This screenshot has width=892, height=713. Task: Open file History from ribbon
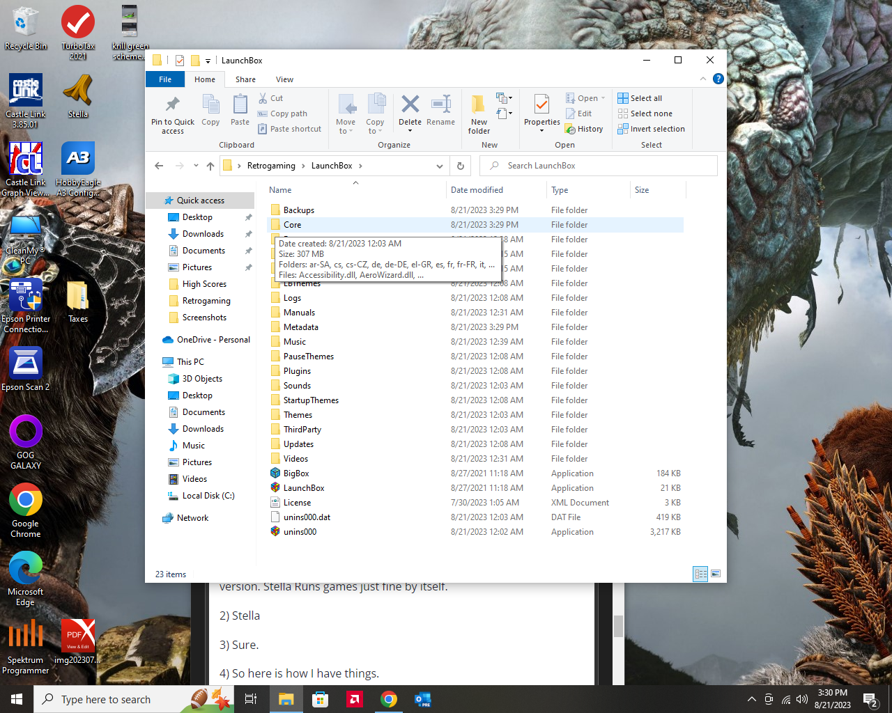(x=584, y=129)
